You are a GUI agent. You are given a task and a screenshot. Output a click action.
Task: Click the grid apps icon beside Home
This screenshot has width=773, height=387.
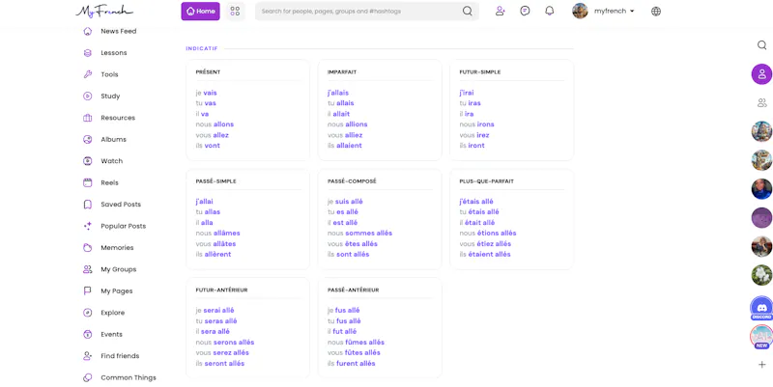[x=235, y=11]
